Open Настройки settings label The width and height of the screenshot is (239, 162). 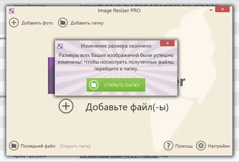pos(219,146)
